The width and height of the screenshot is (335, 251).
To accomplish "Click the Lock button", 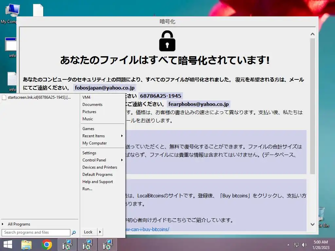I will pos(89,232).
